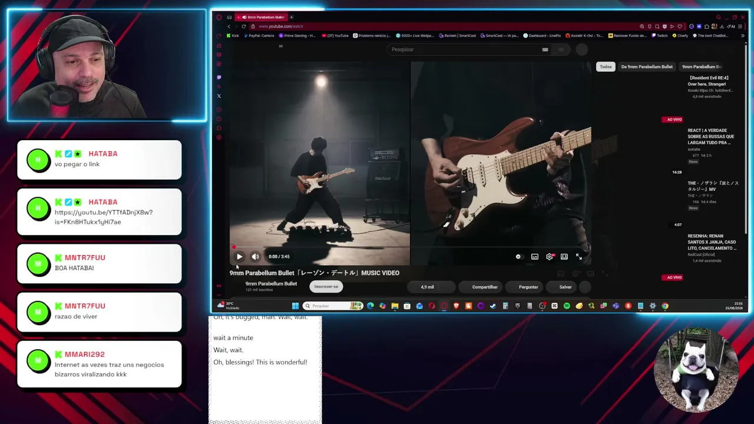754x424 pixels.
Task: Open the Kick bookmark
Action: [233, 36]
